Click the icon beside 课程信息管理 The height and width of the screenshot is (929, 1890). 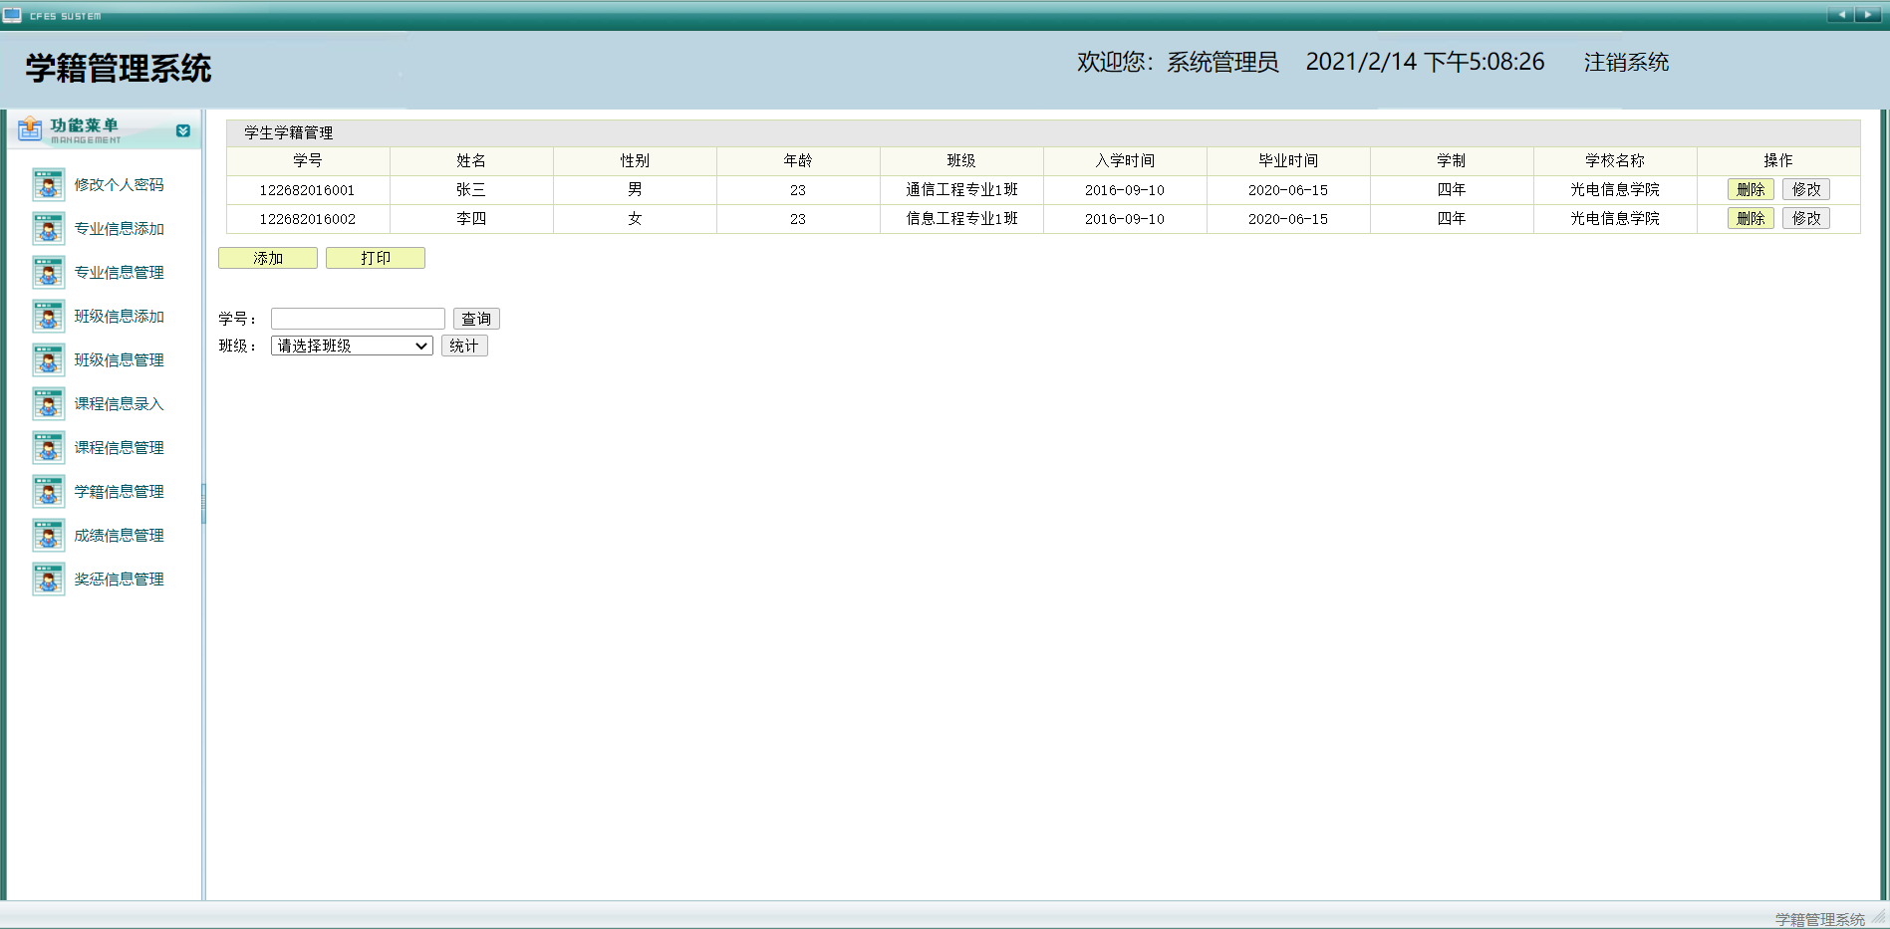48,448
